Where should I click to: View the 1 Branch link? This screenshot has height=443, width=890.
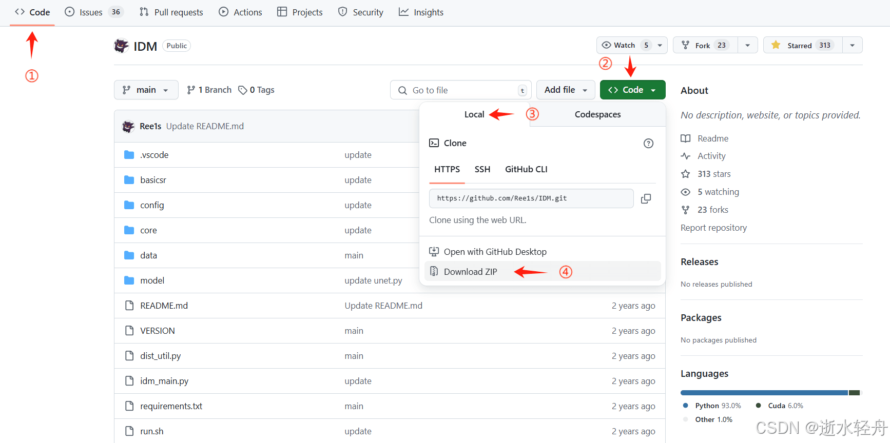click(x=209, y=90)
